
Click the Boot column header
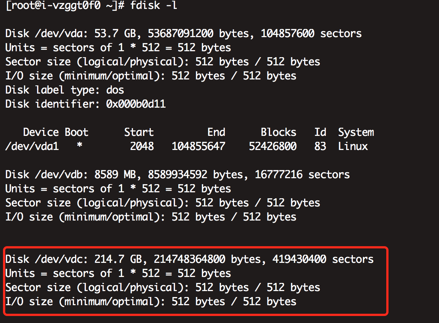click(x=77, y=132)
